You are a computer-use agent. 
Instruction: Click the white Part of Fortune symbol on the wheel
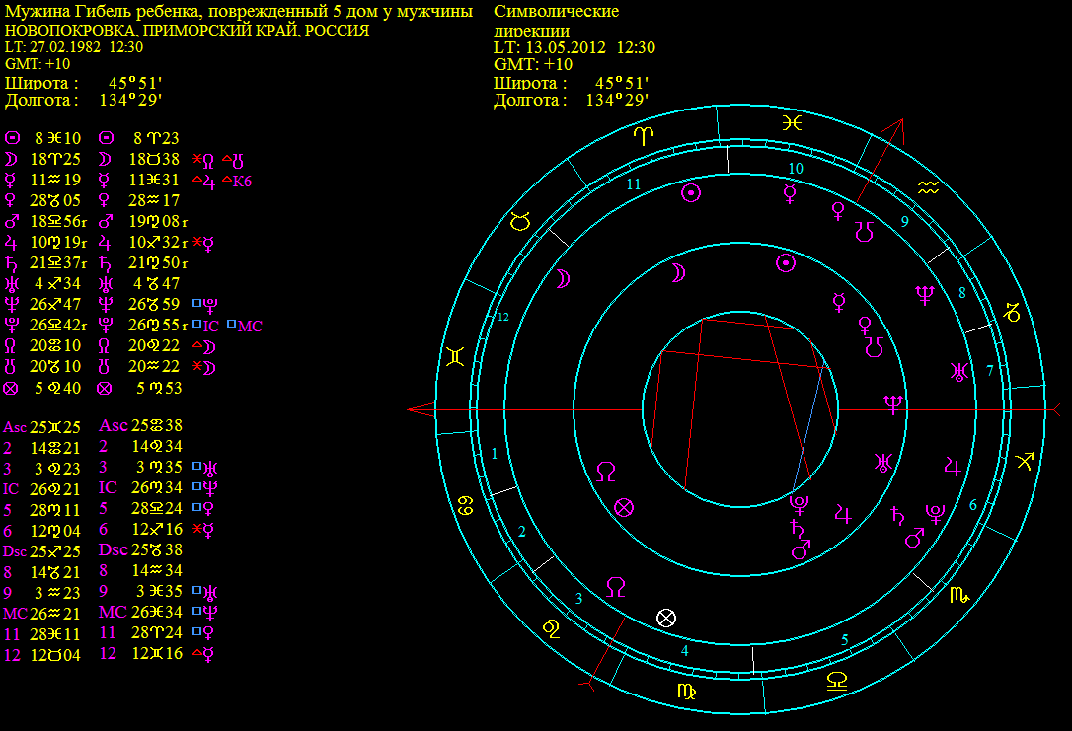(x=666, y=619)
